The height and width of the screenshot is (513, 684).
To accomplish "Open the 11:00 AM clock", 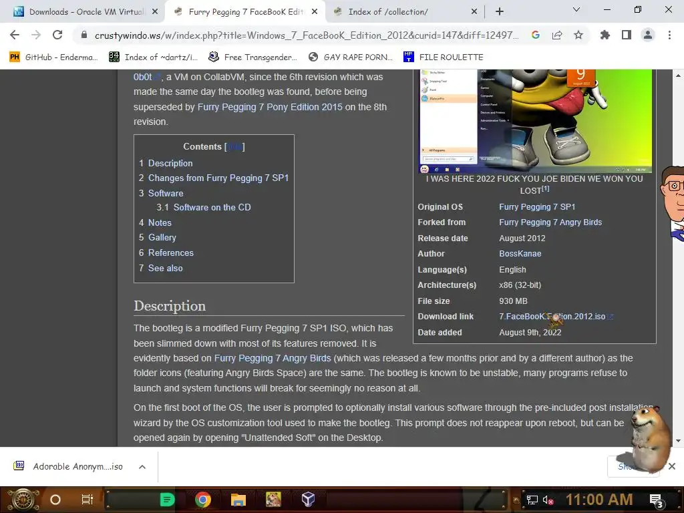I will coord(599,500).
